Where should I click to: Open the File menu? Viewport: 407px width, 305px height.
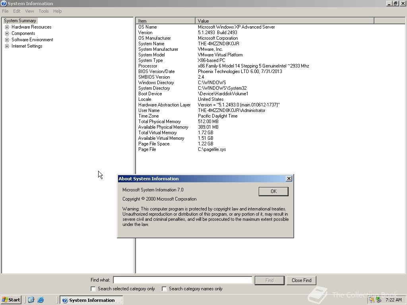(5, 11)
